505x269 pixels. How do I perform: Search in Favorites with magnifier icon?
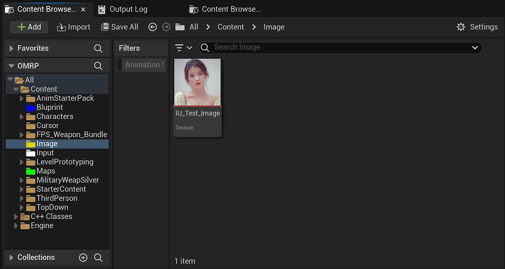point(98,48)
